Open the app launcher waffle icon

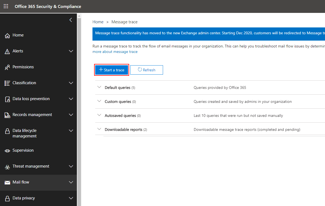6,6
